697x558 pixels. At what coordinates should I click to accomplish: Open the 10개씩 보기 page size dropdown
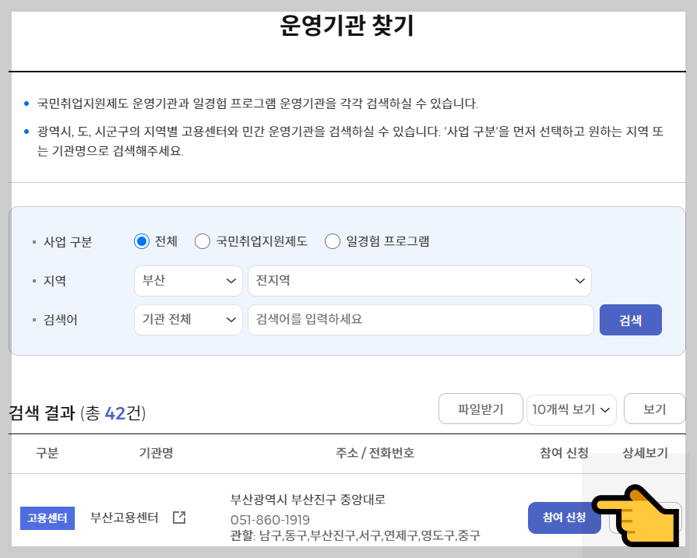pyautogui.click(x=571, y=409)
